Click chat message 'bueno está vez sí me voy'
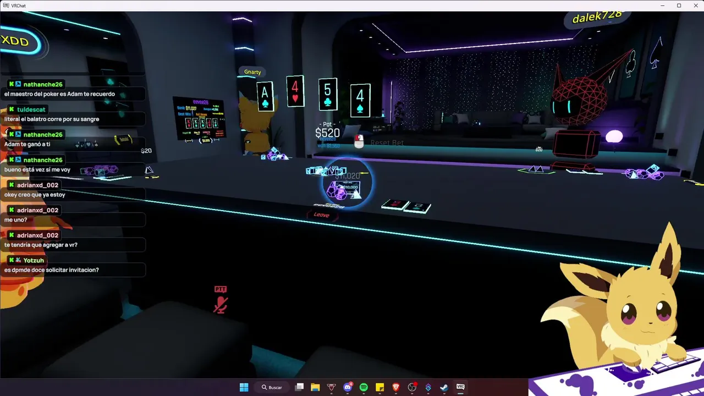704x396 pixels. (x=37, y=169)
